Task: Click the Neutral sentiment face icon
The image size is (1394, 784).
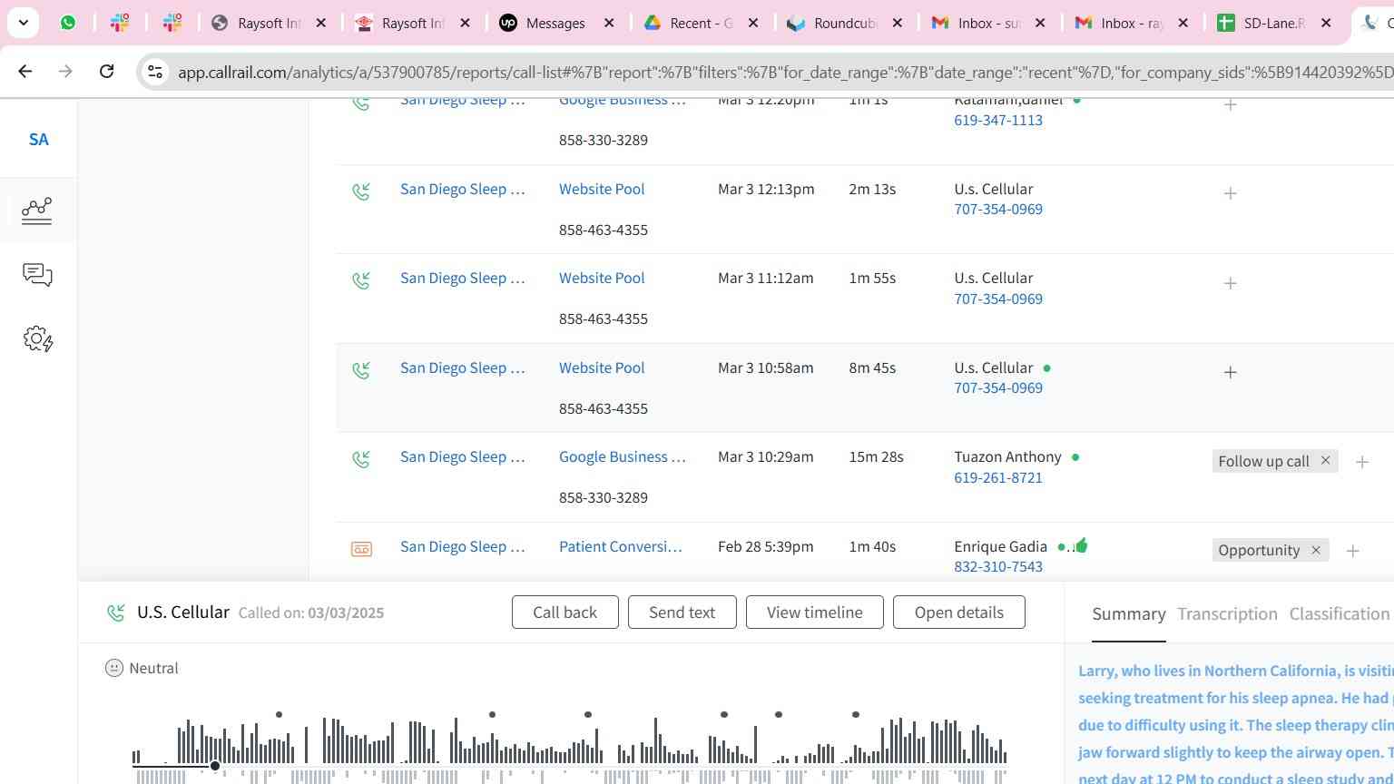Action: pos(114,668)
